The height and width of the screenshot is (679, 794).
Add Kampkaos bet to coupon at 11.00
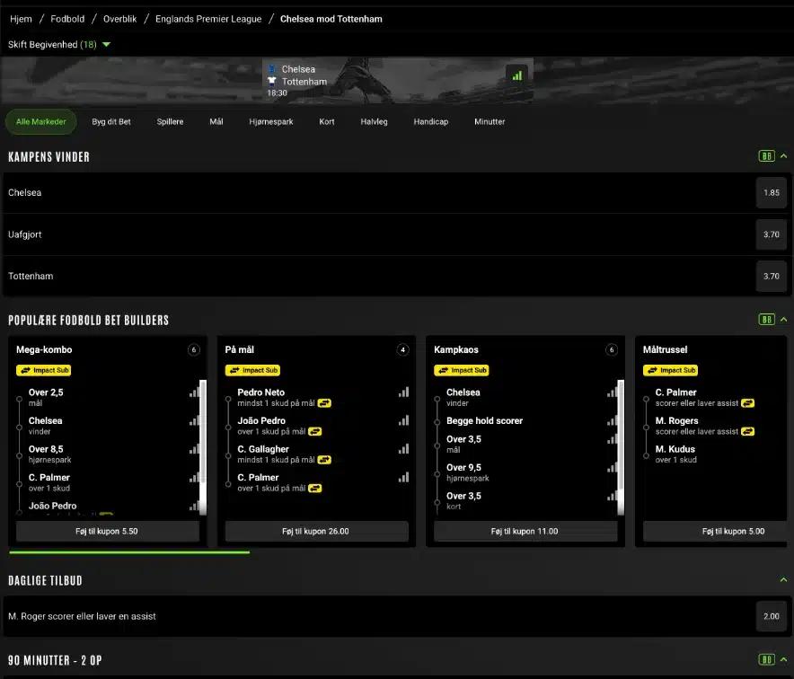pyautogui.click(x=525, y=531)
